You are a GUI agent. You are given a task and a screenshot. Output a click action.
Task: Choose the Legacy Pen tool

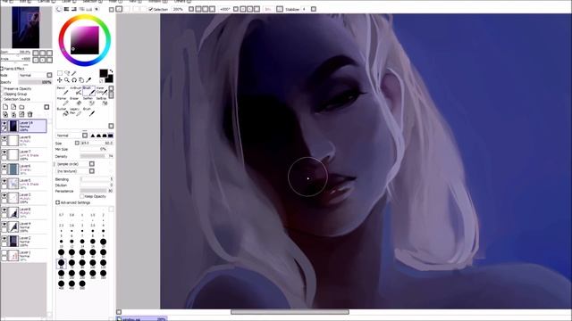(x=75, y=111)
